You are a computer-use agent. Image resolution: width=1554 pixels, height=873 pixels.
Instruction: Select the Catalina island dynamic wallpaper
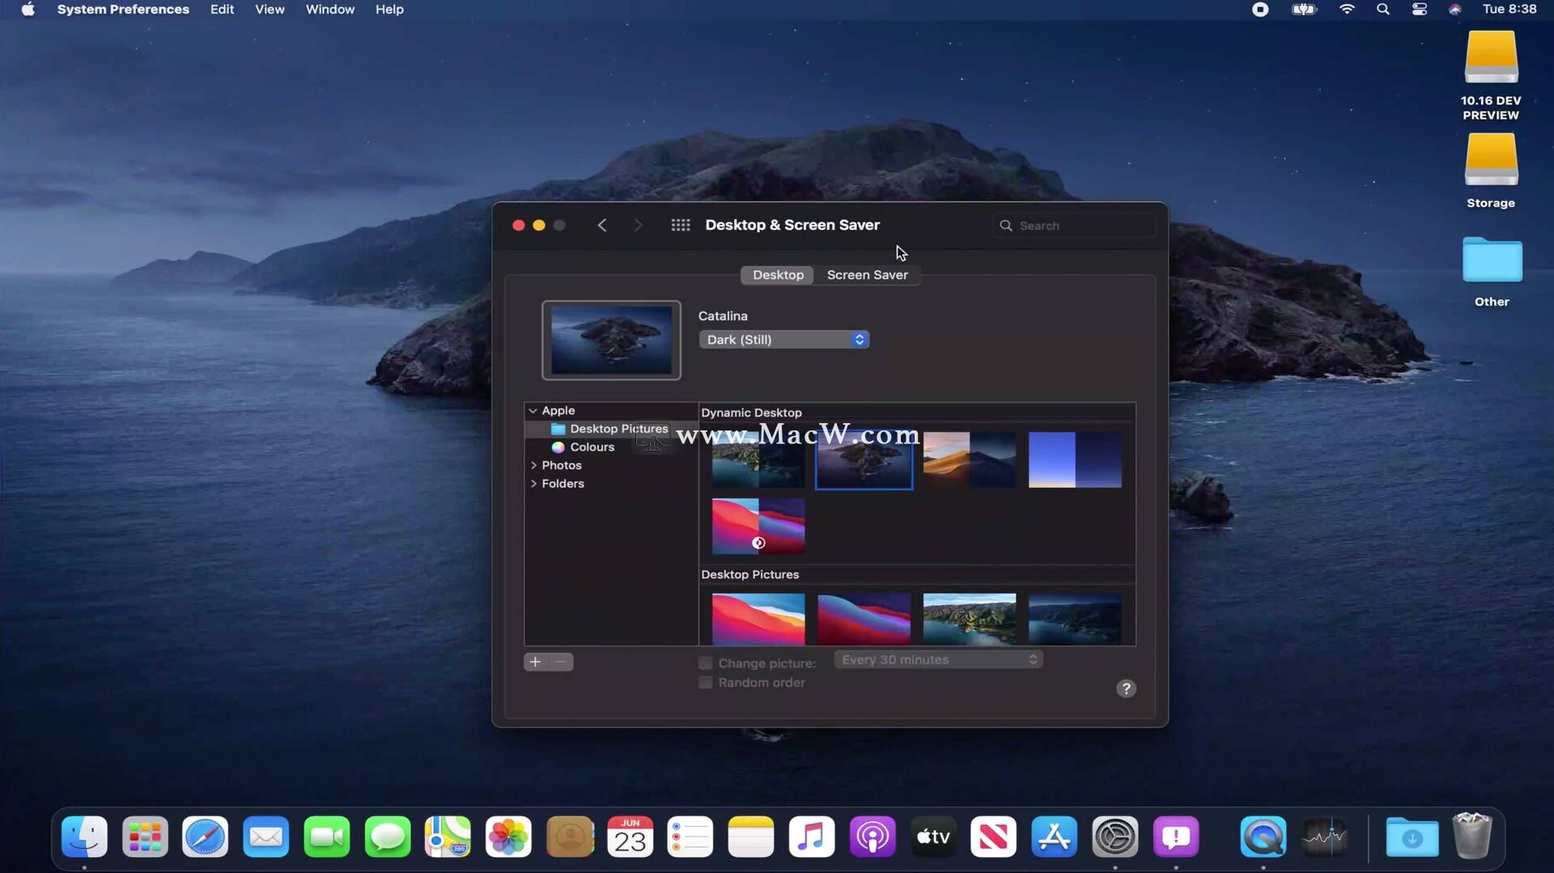coord(864,460)
